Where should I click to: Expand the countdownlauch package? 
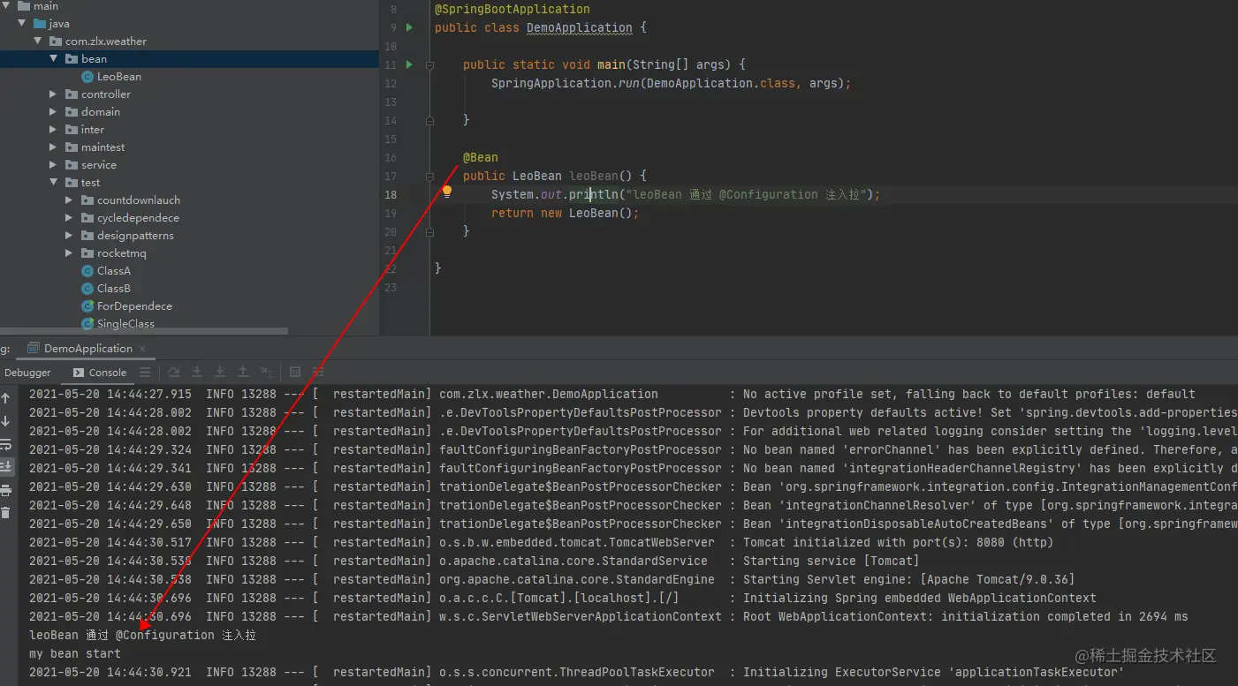tap(70, 200)
